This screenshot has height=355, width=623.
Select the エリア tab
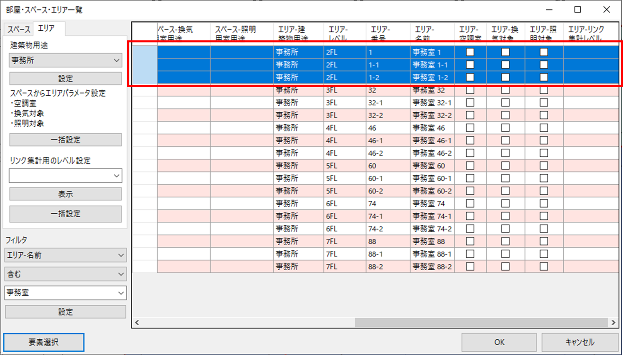pyautogui.click(x=46, y=28)
